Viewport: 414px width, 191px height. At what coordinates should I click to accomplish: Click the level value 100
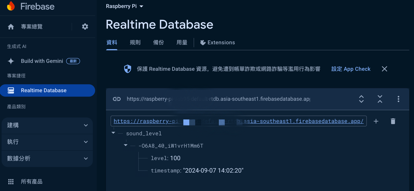coord(175,158)
